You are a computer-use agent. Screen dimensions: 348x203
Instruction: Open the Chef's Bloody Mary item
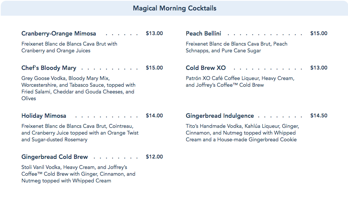(49, 68)
